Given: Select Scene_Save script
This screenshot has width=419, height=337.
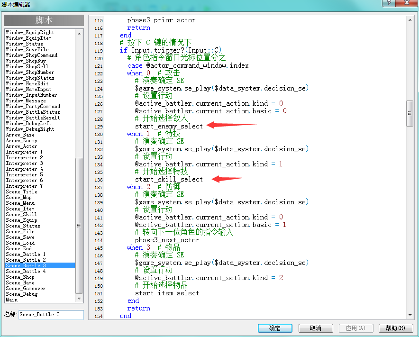Looking at the screenshot, I should (x=20, y=237).
